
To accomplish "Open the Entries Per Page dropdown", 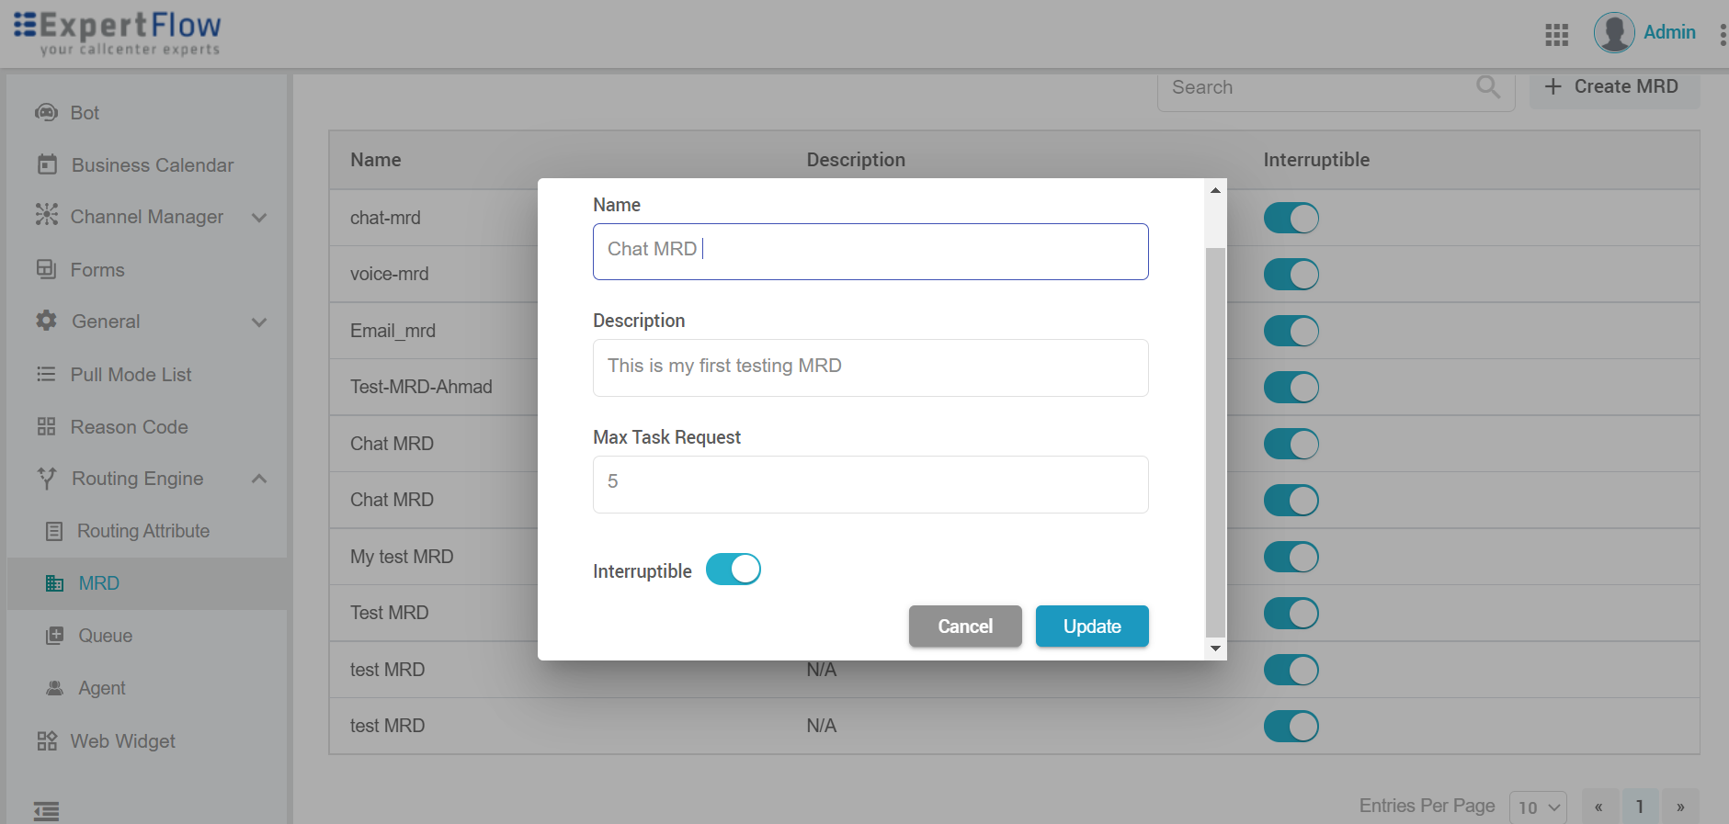I will coord(1538,807).
